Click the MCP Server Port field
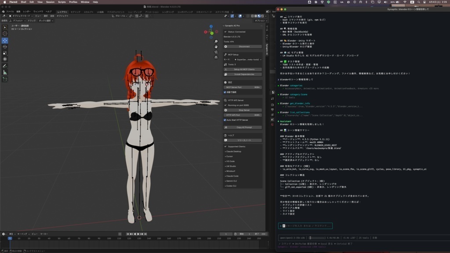 tap(243, 87)
